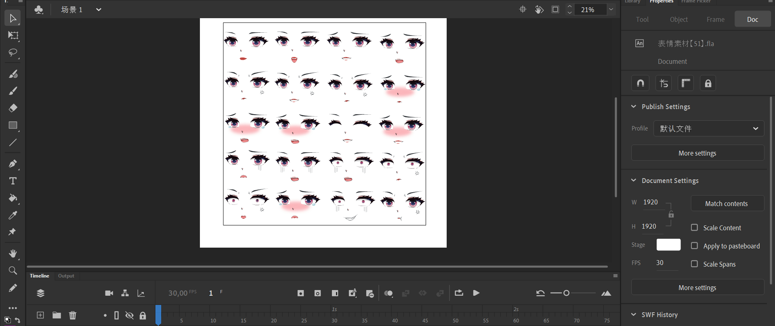
Task: Enable the Scale Spans checkbox
Action: tap(694, 264)
